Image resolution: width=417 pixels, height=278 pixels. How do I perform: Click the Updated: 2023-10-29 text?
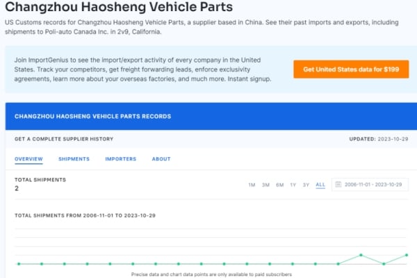pyautogui.click(x=379, y=139)
